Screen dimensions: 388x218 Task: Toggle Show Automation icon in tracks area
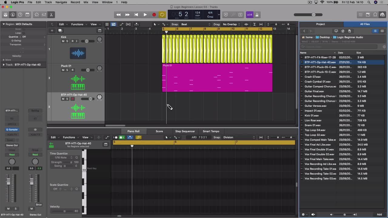(x=122, y=24)
